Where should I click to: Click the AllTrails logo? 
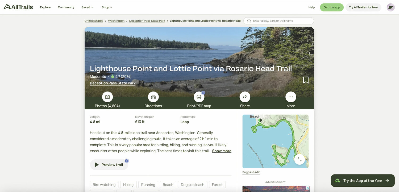pyautogui.click(x=18, y=7)
